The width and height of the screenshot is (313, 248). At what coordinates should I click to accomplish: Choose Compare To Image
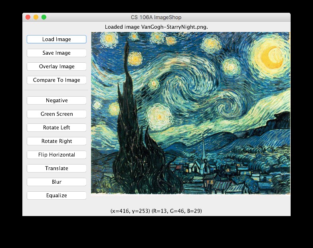57,80
